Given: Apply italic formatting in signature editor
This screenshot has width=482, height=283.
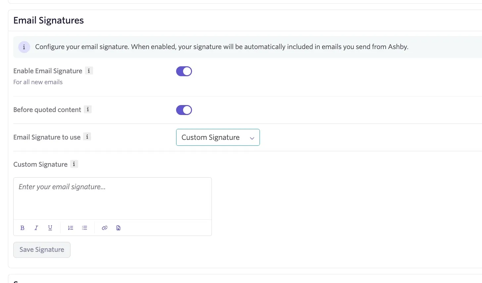Looking at the screenshot, I should point(36,228).
